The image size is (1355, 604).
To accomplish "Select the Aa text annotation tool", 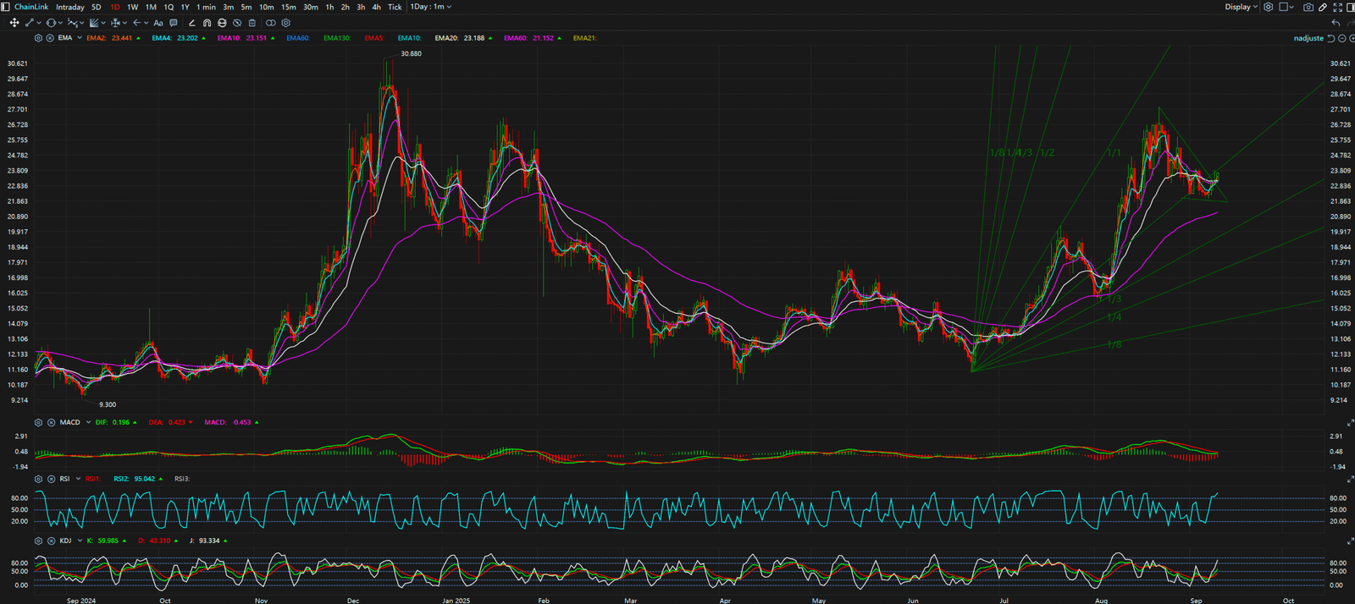I will 158,23.
